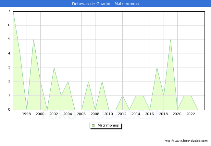
Task: Click the 2002 x-axis label
Action: pyautogui.click(x=54, y=114)
